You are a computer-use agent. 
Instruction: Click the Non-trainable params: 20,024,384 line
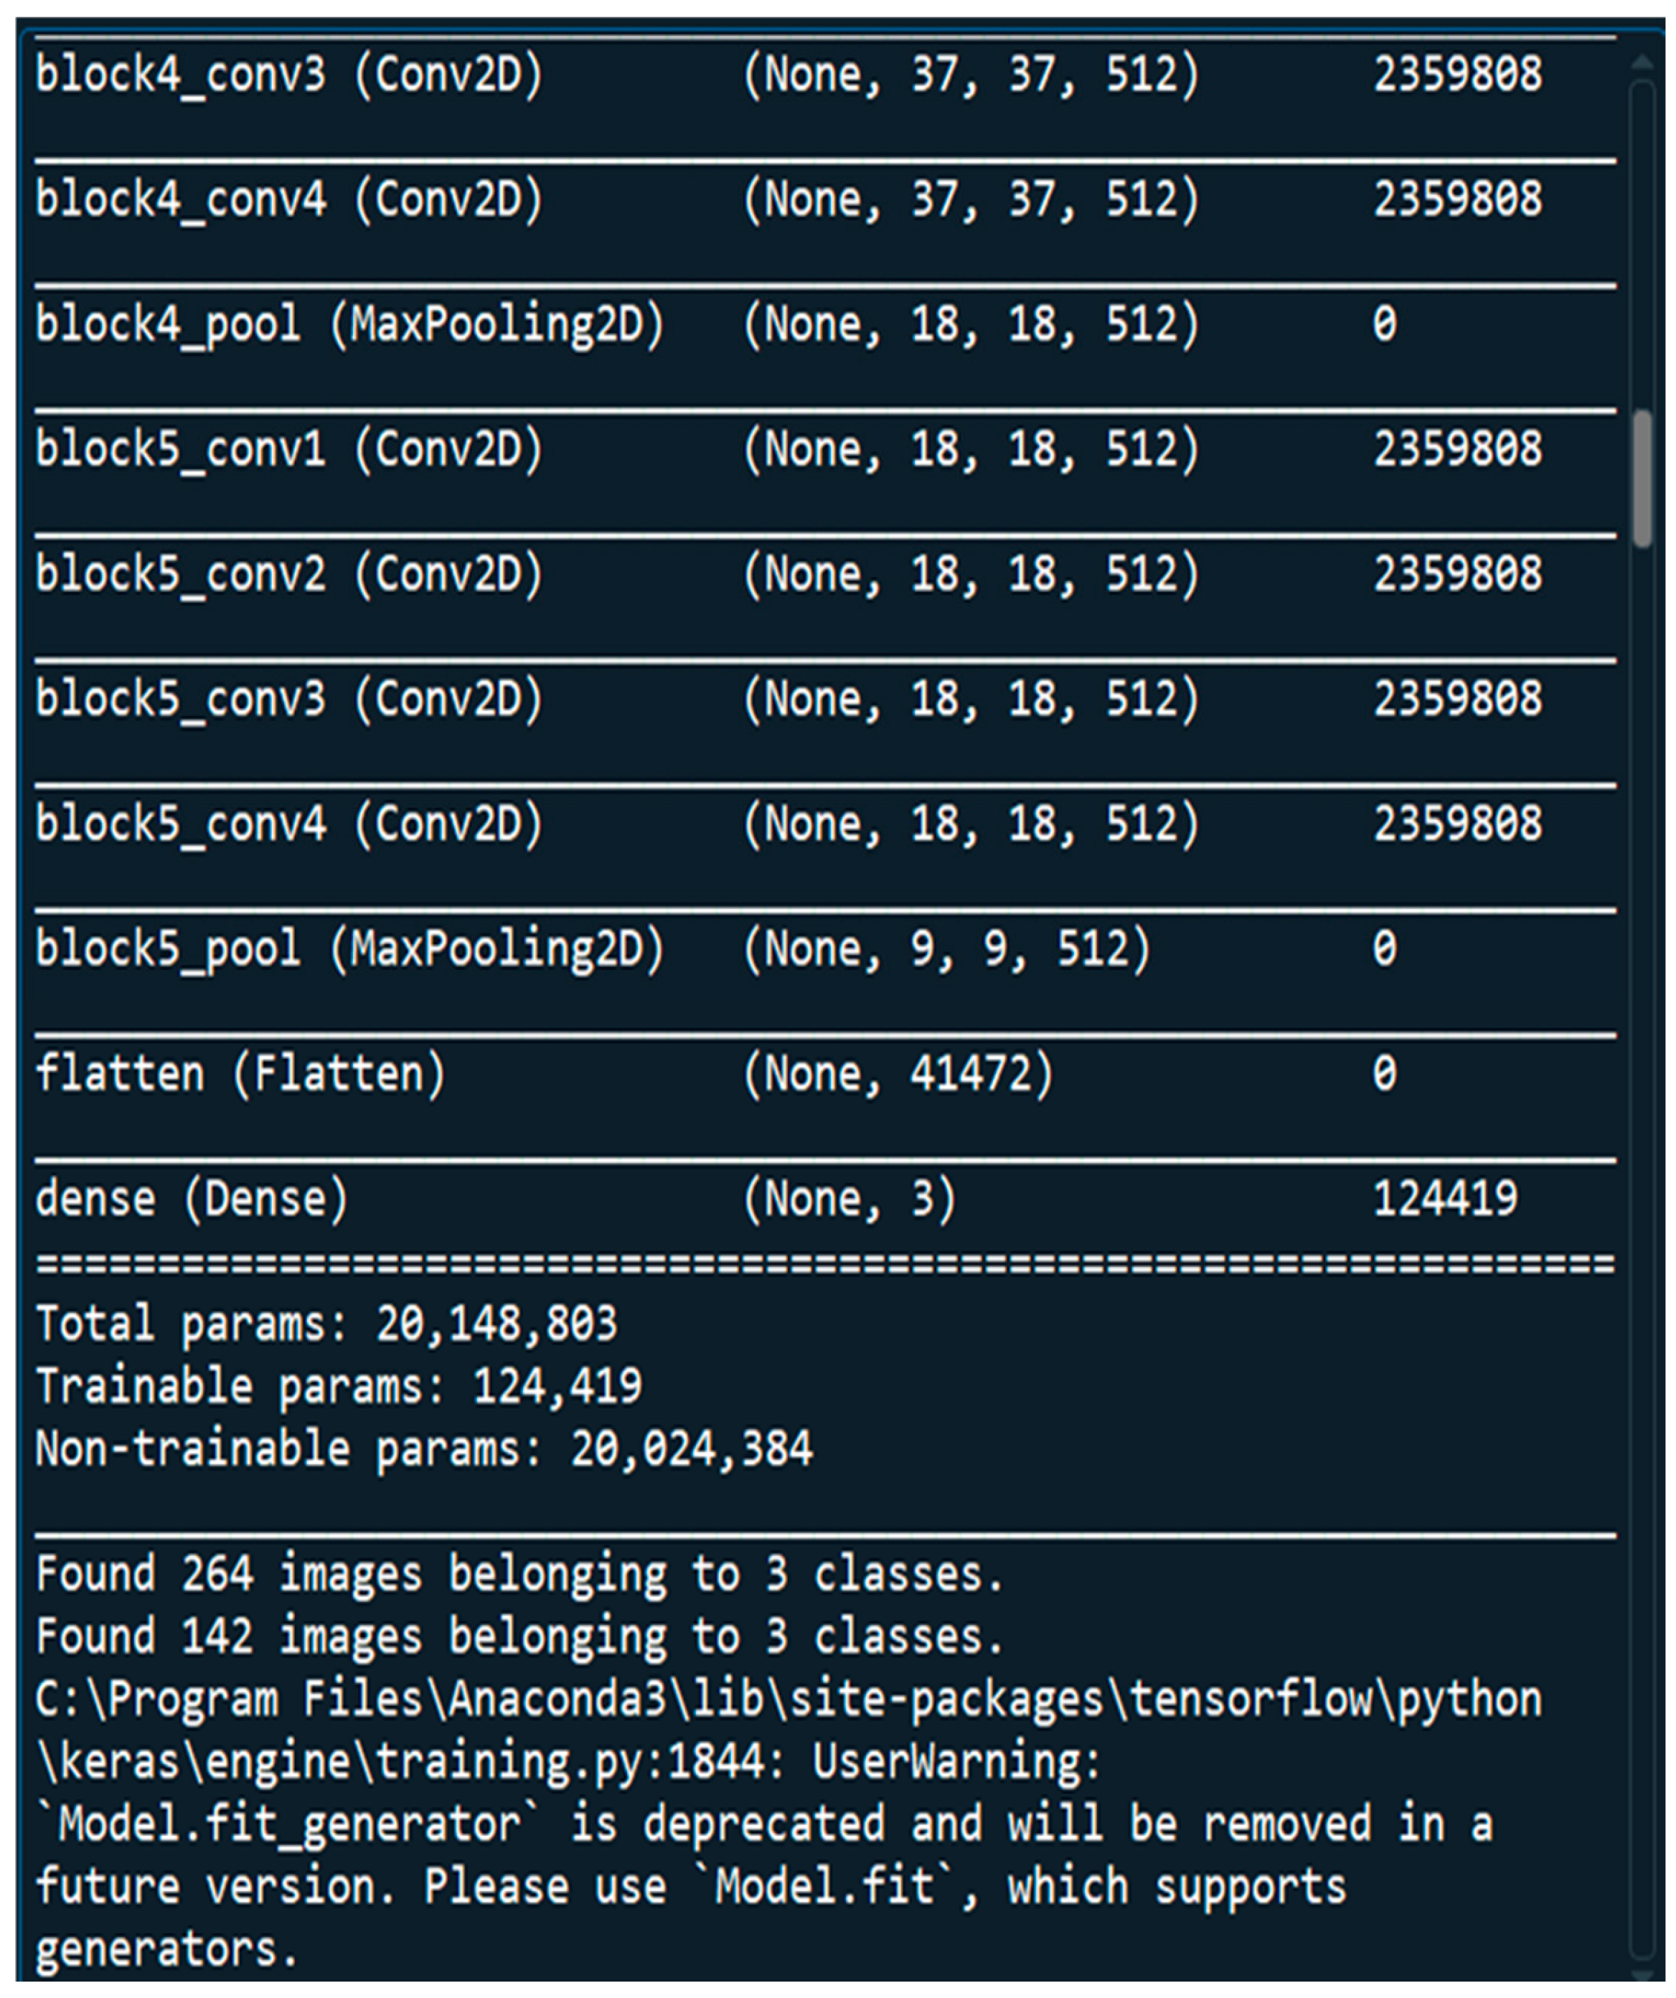click(x=423, y=1449)
